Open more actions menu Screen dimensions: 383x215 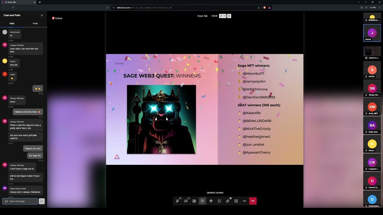[x=244, y=201]
